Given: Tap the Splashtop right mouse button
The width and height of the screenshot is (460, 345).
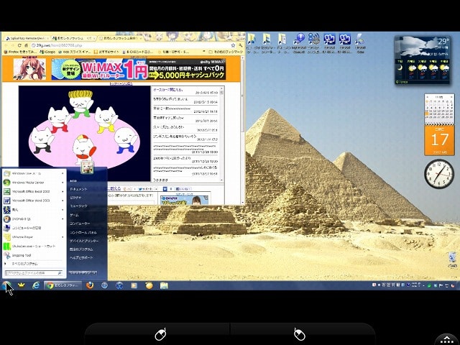Looking at the screenshot, I should pyautogui.click(x=300, y=334).
